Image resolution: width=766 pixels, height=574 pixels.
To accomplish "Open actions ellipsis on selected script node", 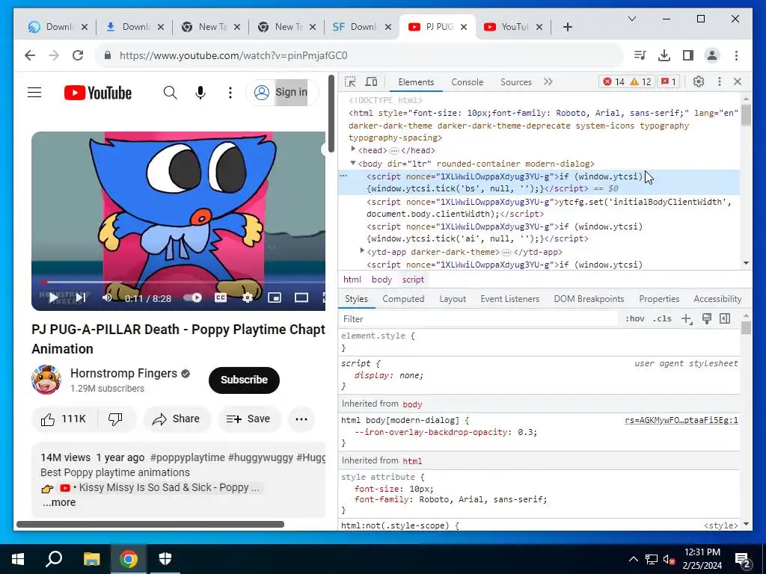I will pyautogui.click(x=343, y=176).
